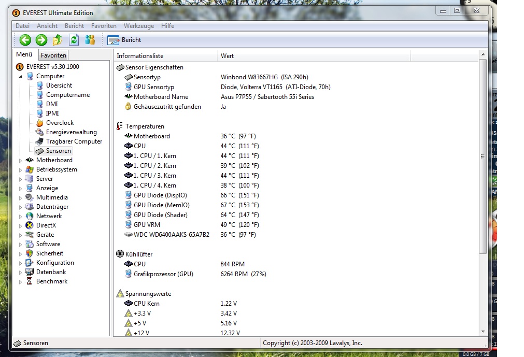Select the Übersicht tree item
Screen dimensions: 524x357
point(59,85)
